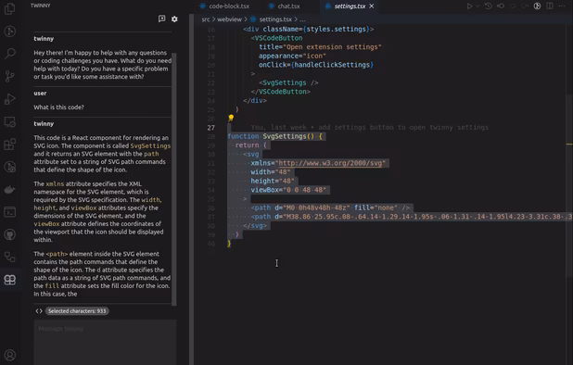
Task: Open the Search view in activity bar
Action: pyautogui.click(x=10, y=54)
